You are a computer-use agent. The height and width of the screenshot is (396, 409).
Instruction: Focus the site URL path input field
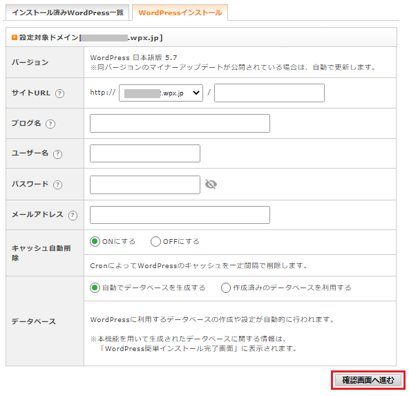click(269, 93)
